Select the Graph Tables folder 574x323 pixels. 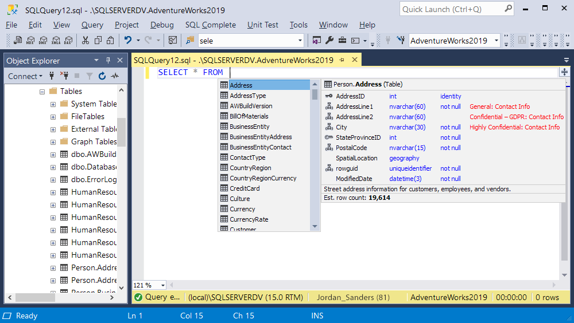[x=94, y=142]
